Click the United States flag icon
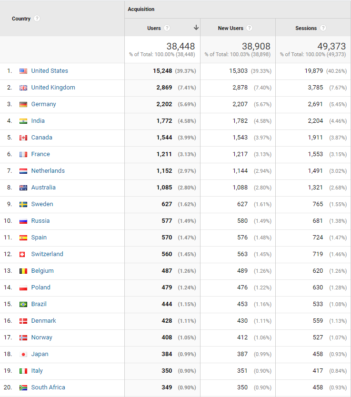351x397 pixels. pyautogui.click(x=23, y=71)
